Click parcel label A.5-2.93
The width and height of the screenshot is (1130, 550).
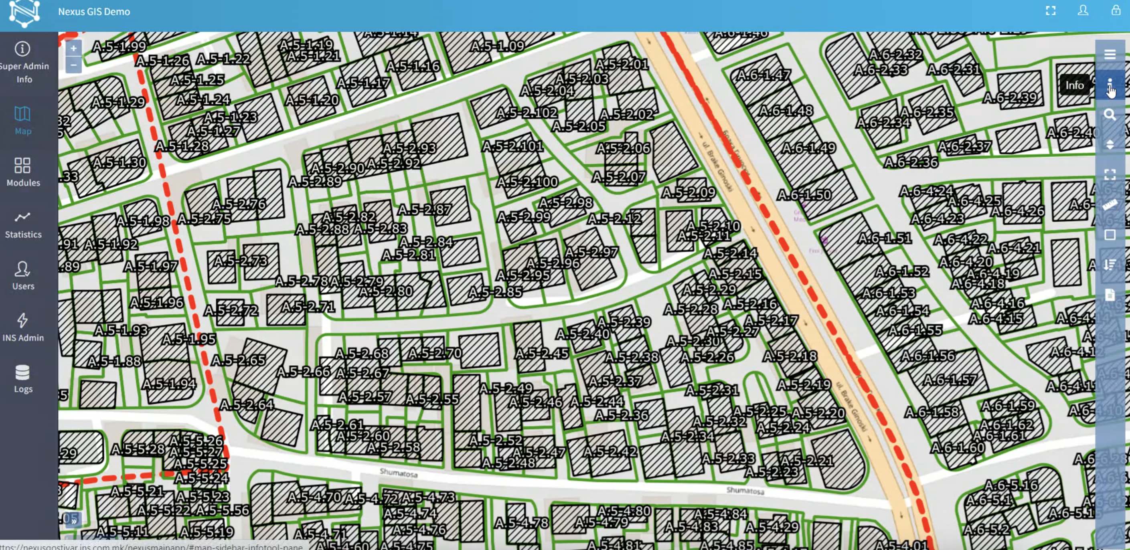(409, 148)
